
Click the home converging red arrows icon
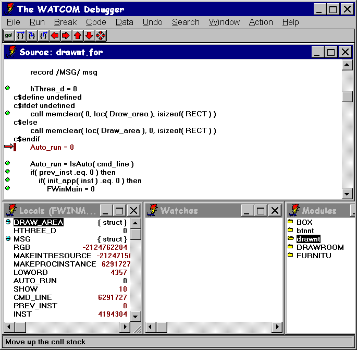pos(101,35)
